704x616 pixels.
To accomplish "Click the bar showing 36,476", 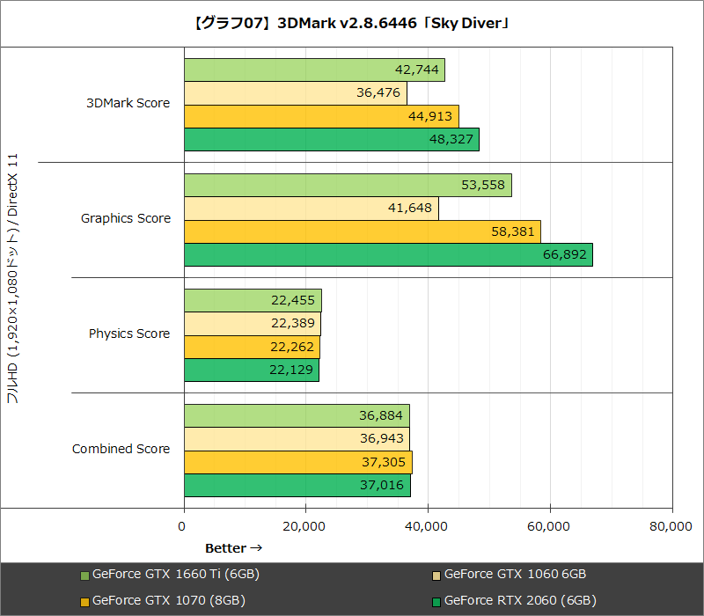I will [296, 93].
